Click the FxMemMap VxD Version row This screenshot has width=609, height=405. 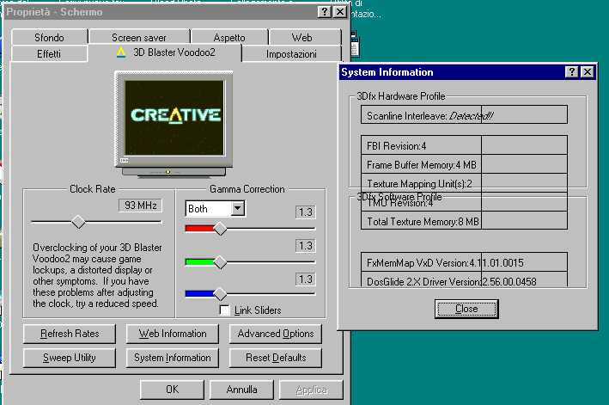(464, 262)
